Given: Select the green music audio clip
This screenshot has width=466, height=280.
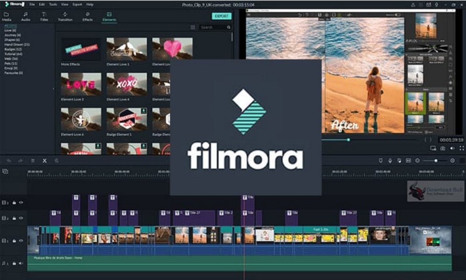Looking at the screenshot, I should (x=239, y=263).
